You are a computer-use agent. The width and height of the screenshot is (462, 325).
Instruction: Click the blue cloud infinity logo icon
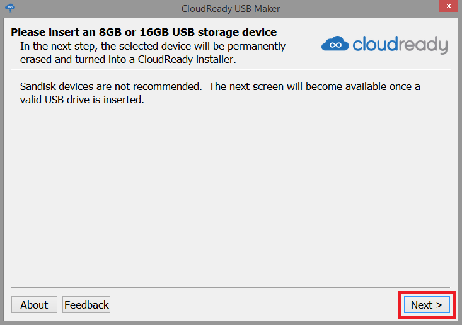click(x=335, y=45)
